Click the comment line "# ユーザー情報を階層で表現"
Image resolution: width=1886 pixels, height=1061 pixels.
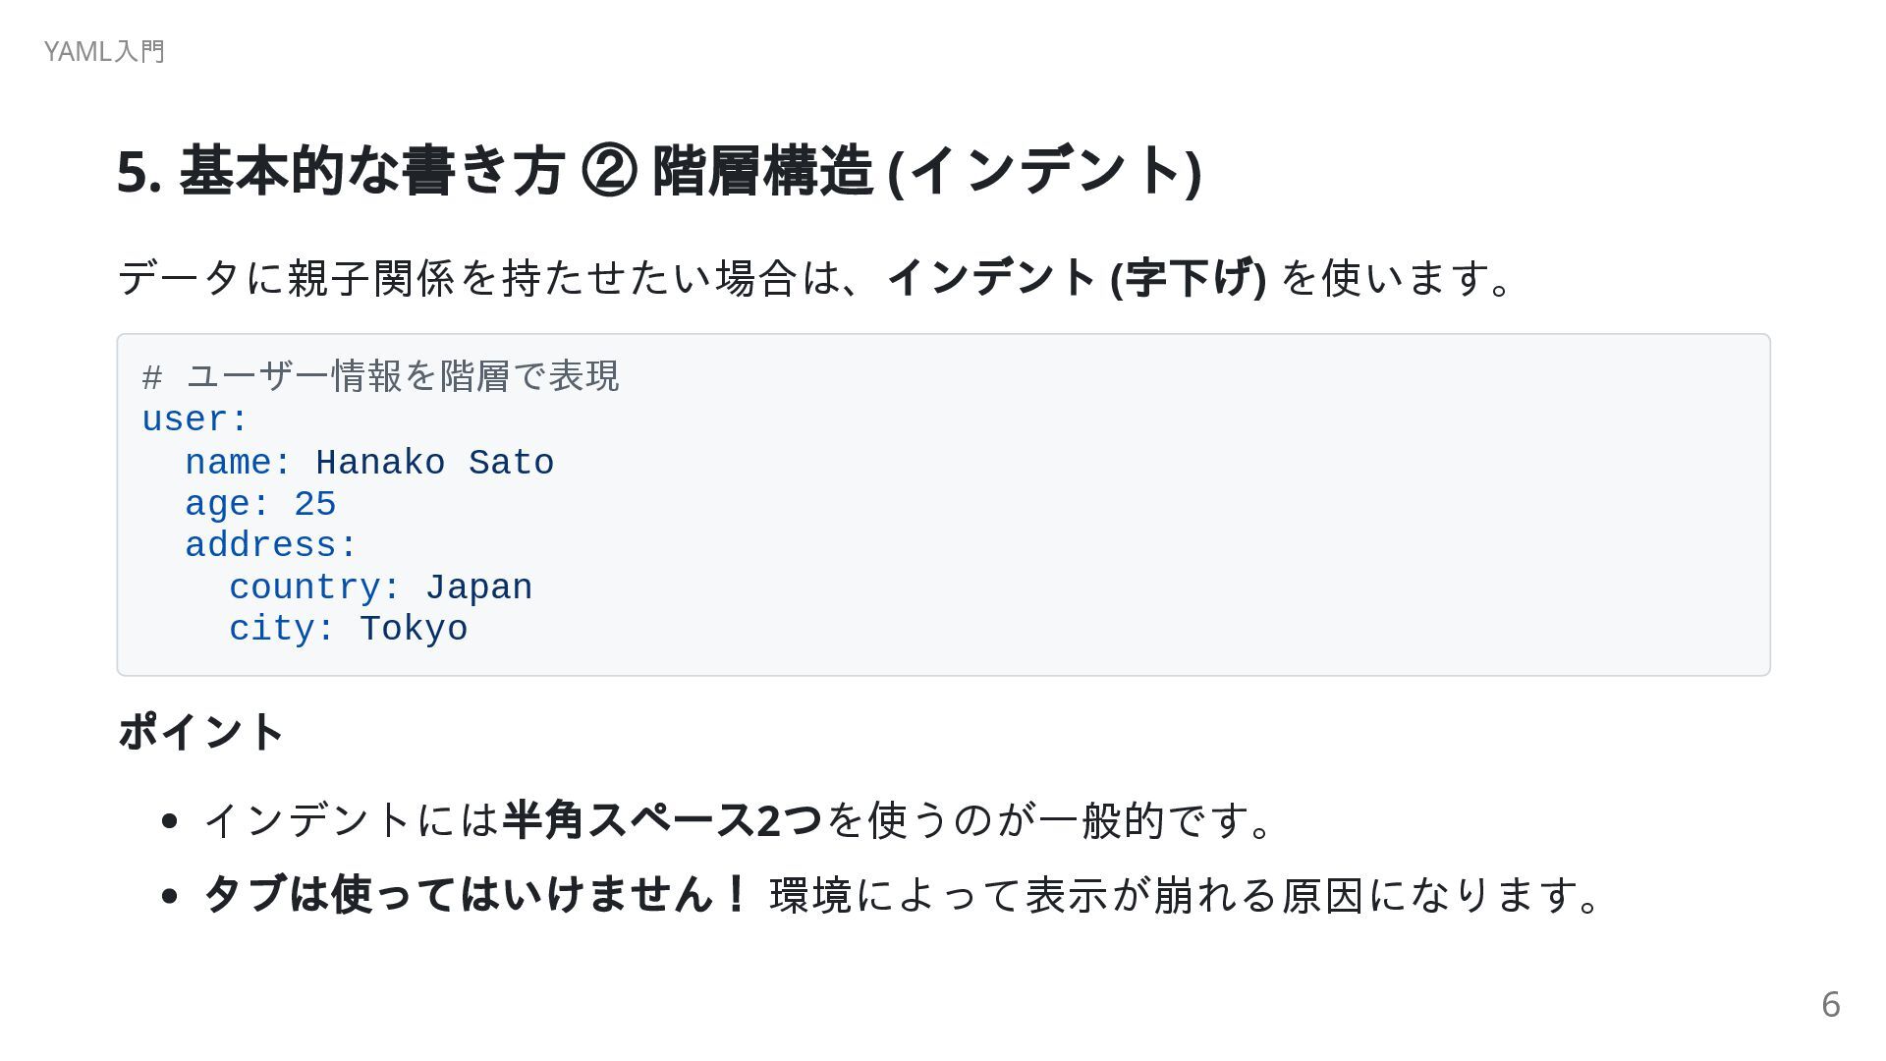coord(380,376)
